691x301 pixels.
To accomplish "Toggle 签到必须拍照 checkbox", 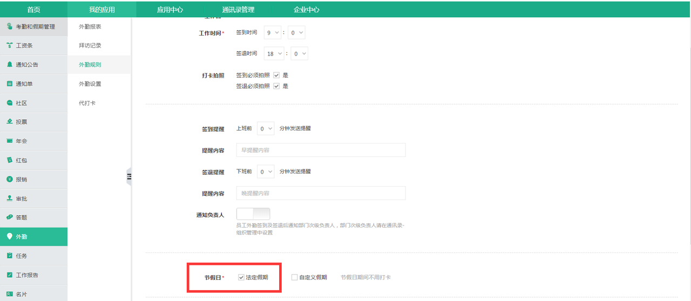I will point(276,76).
